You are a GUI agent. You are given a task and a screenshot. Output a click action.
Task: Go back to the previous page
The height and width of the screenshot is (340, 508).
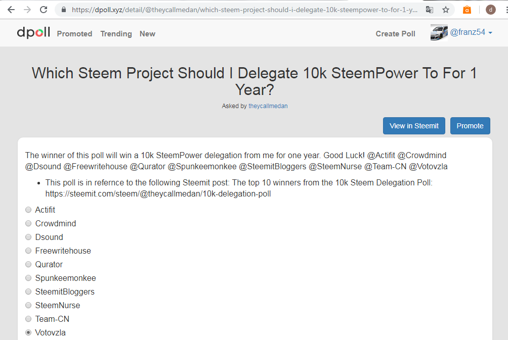click(x=11, y=10)
